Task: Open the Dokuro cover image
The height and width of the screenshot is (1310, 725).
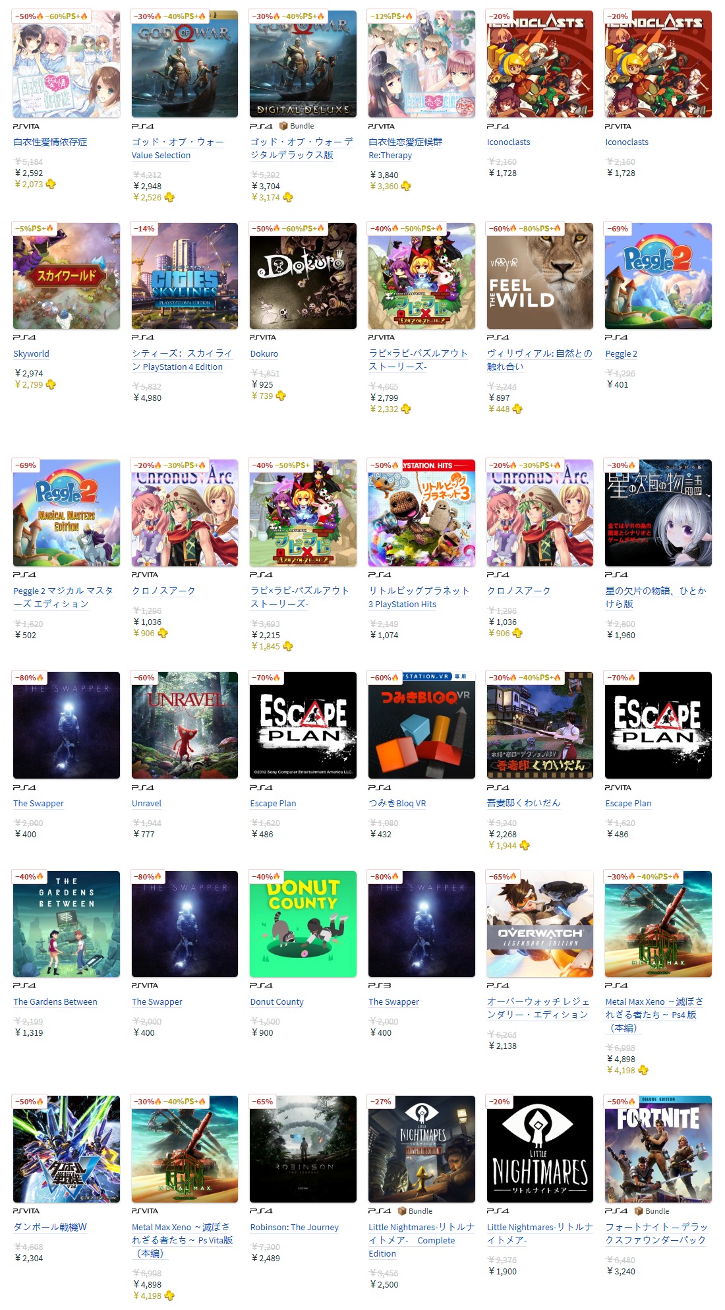Action: click(x=303, y=276)
